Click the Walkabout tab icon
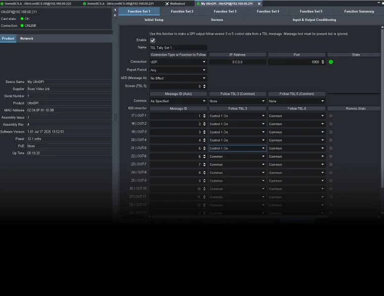This screenshot has height=296, width=384. (167, 3)
